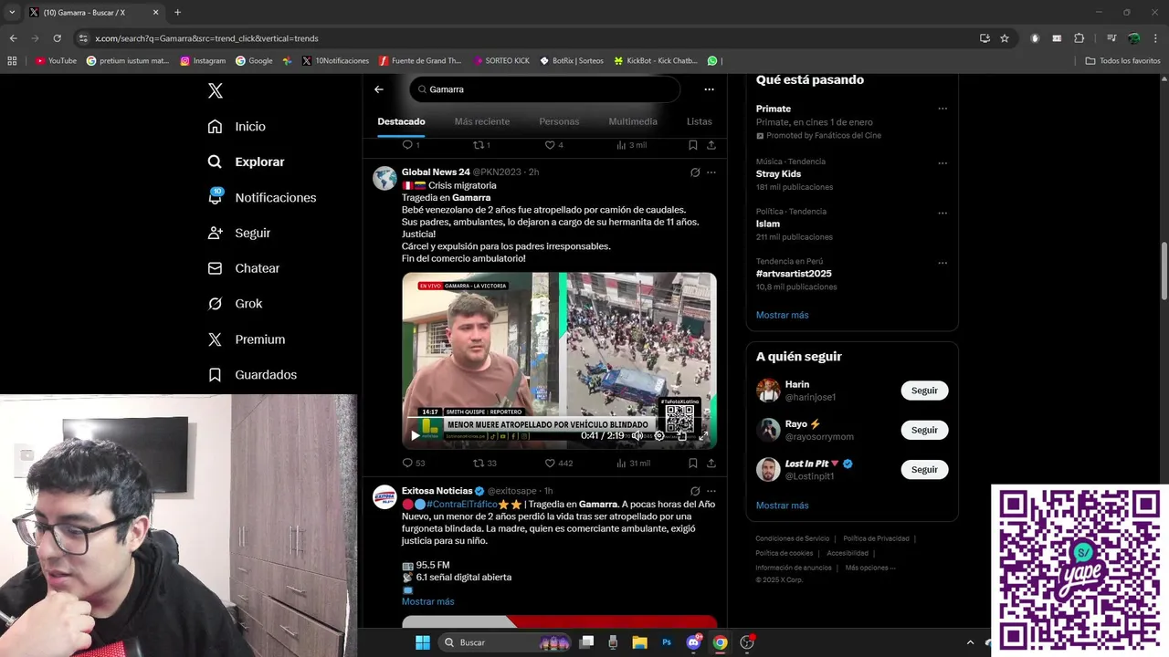Enable picture-in-picture on the video

[x=681, y=436]
